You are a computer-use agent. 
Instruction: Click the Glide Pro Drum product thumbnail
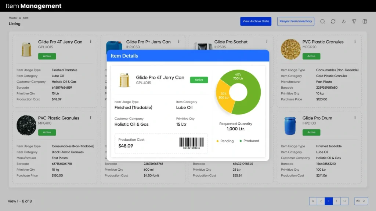290,125
